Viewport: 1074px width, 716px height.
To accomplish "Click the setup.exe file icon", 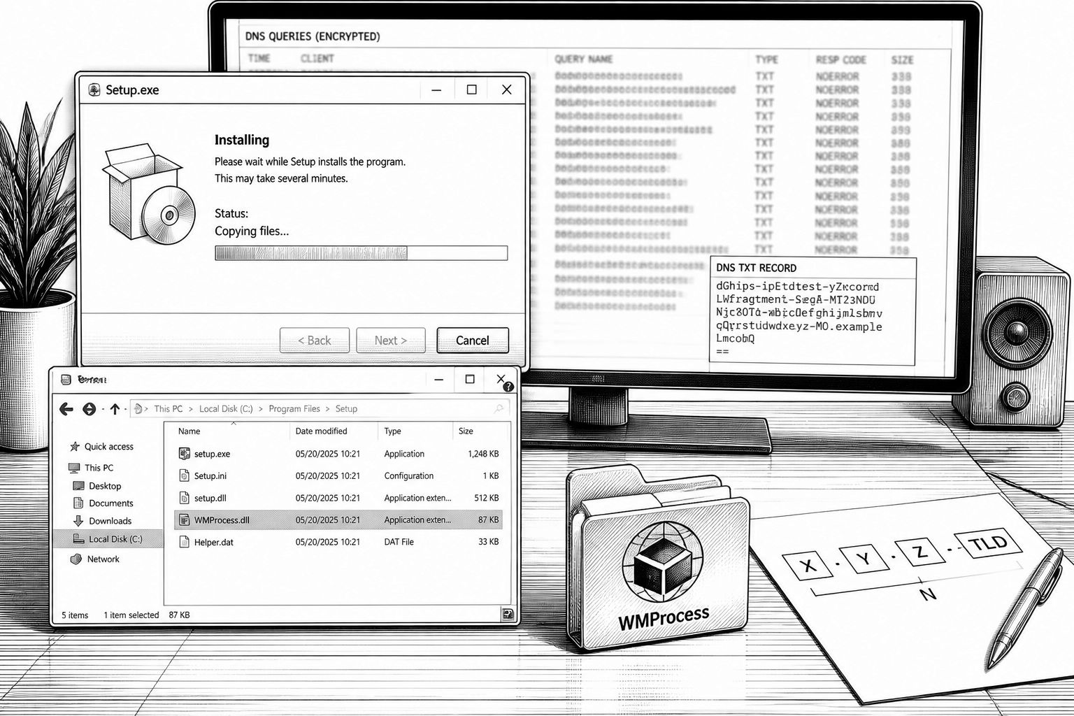I will 185,454.
